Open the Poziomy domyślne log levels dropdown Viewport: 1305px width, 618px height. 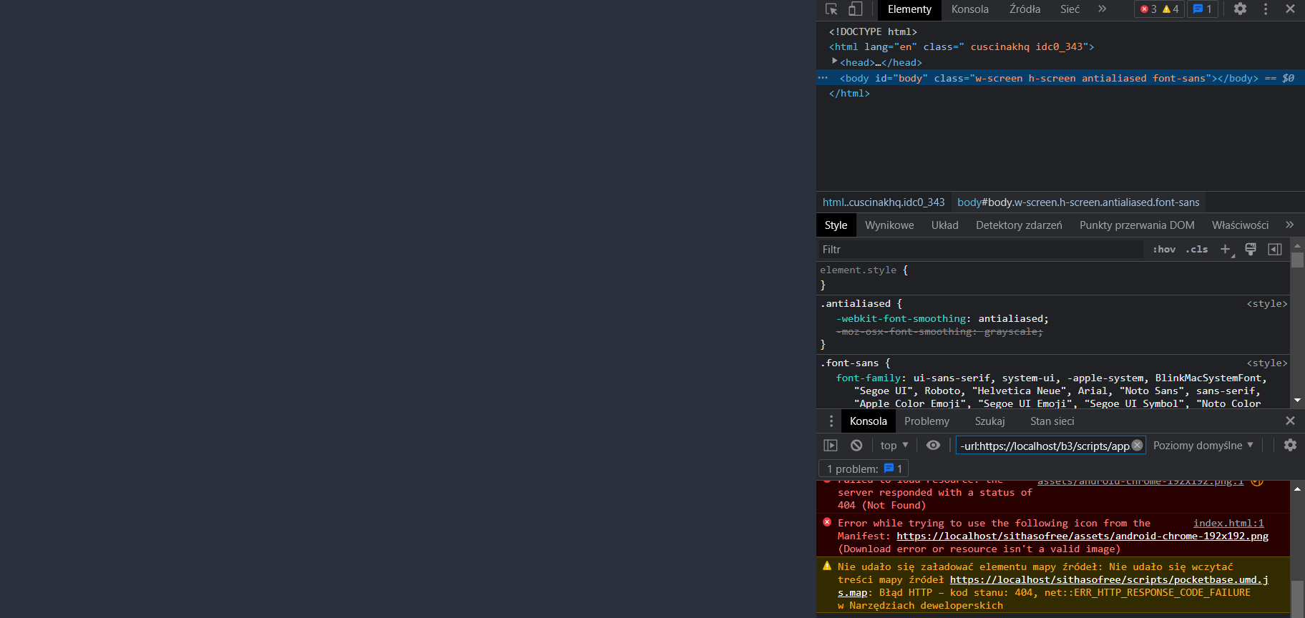(1203, 445)
